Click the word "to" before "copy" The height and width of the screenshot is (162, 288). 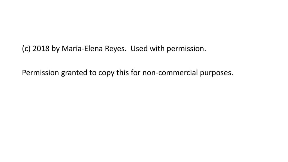(93, 73)
